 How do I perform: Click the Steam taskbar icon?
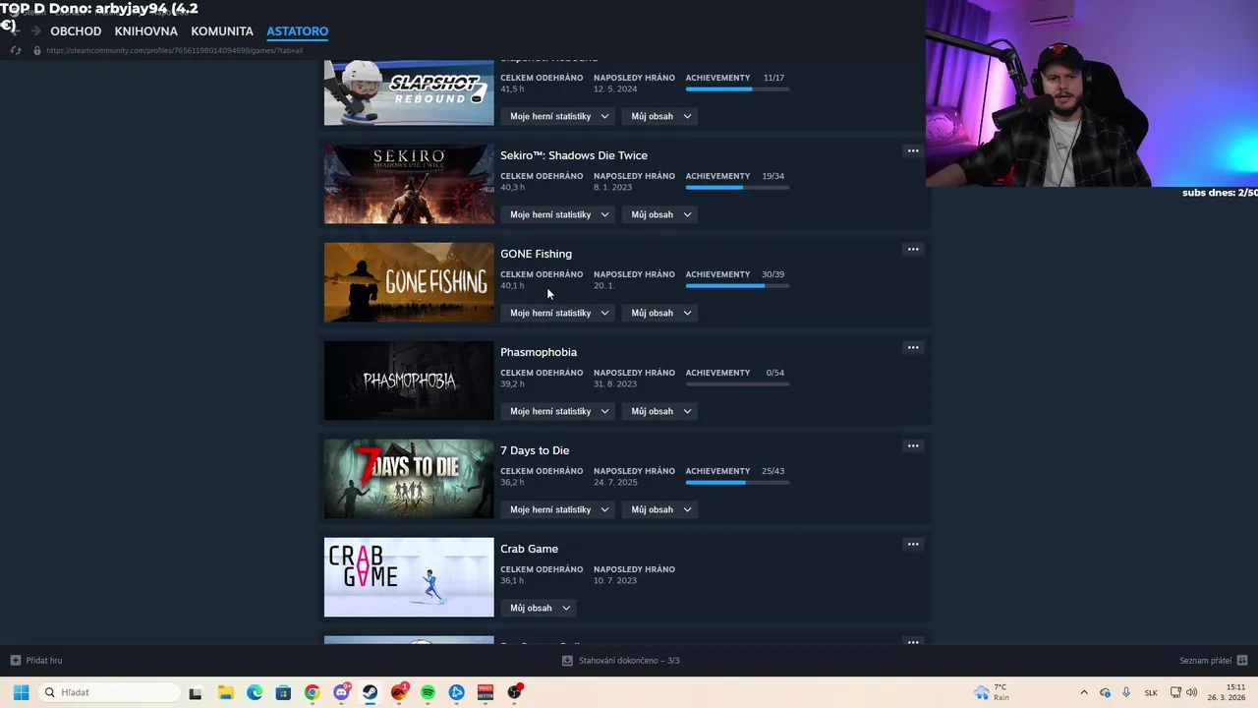[x=370, y=692]
